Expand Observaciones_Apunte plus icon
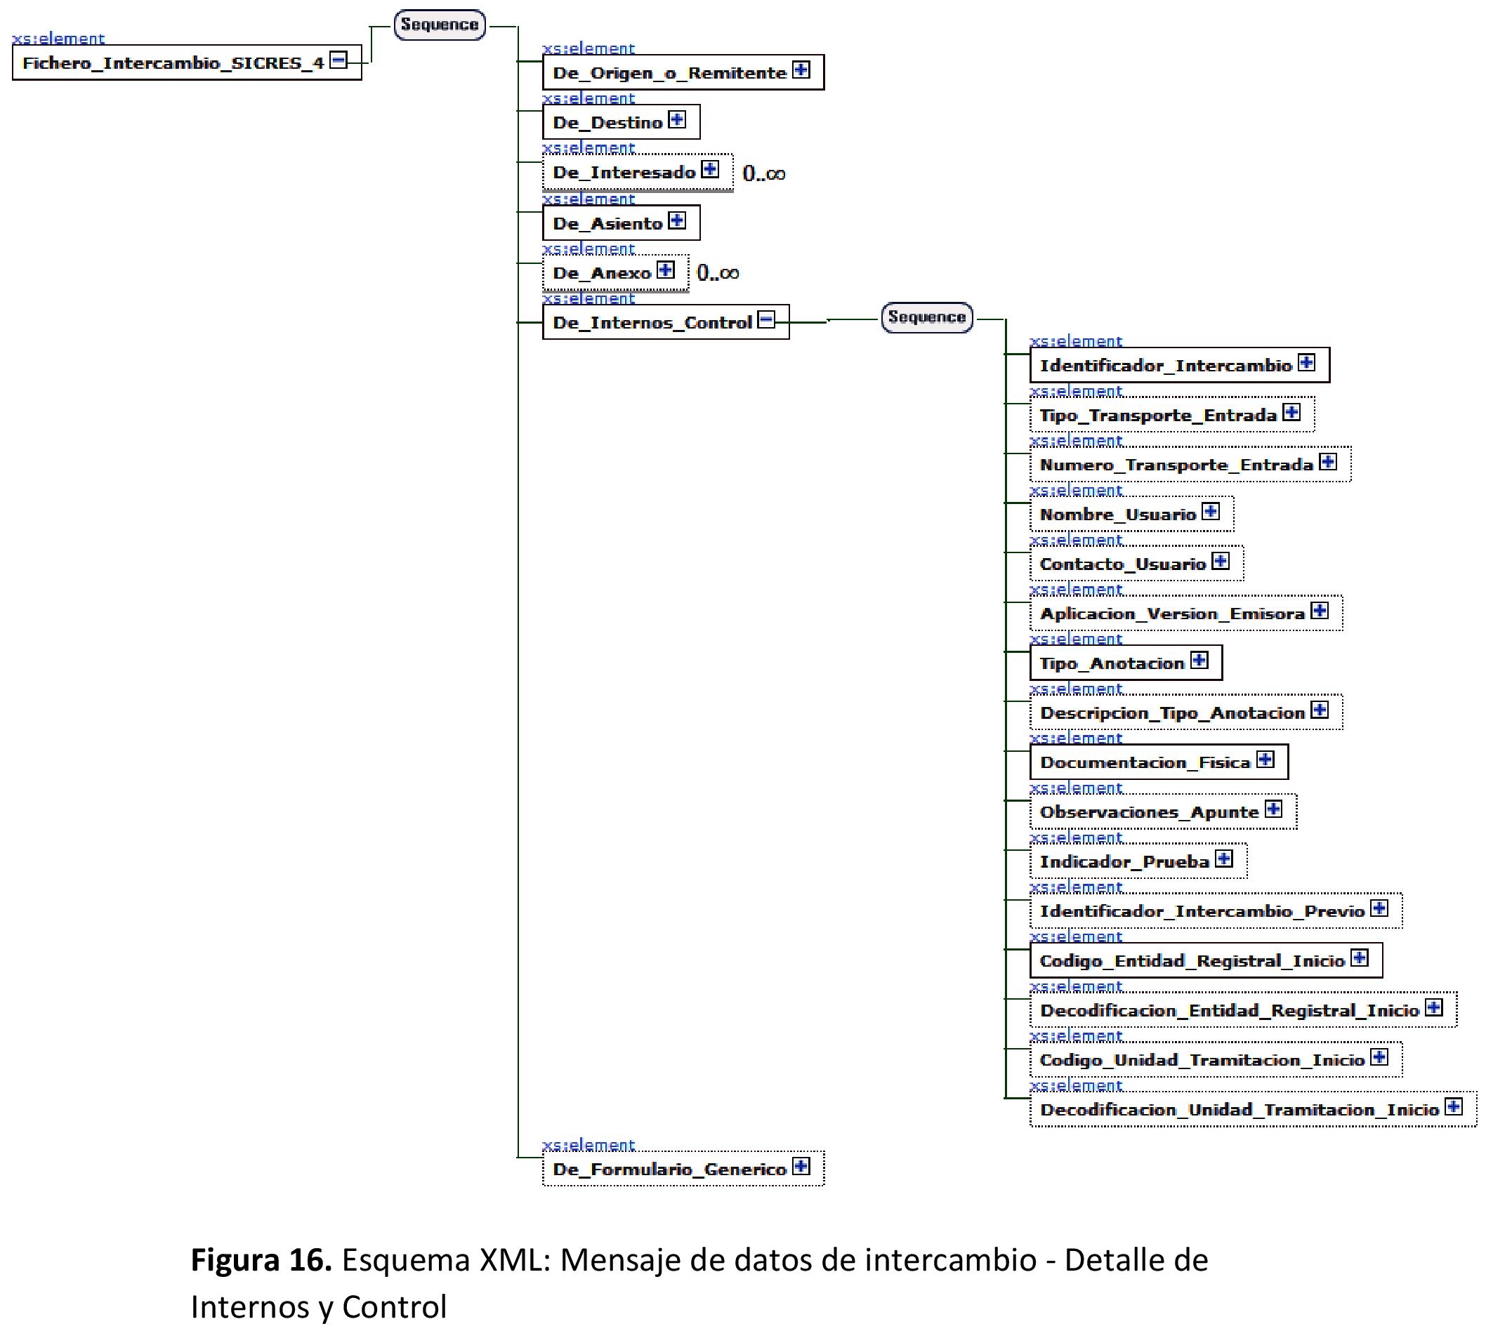The height and width of the screenshot is (1331, 1486). (1274, 809)
